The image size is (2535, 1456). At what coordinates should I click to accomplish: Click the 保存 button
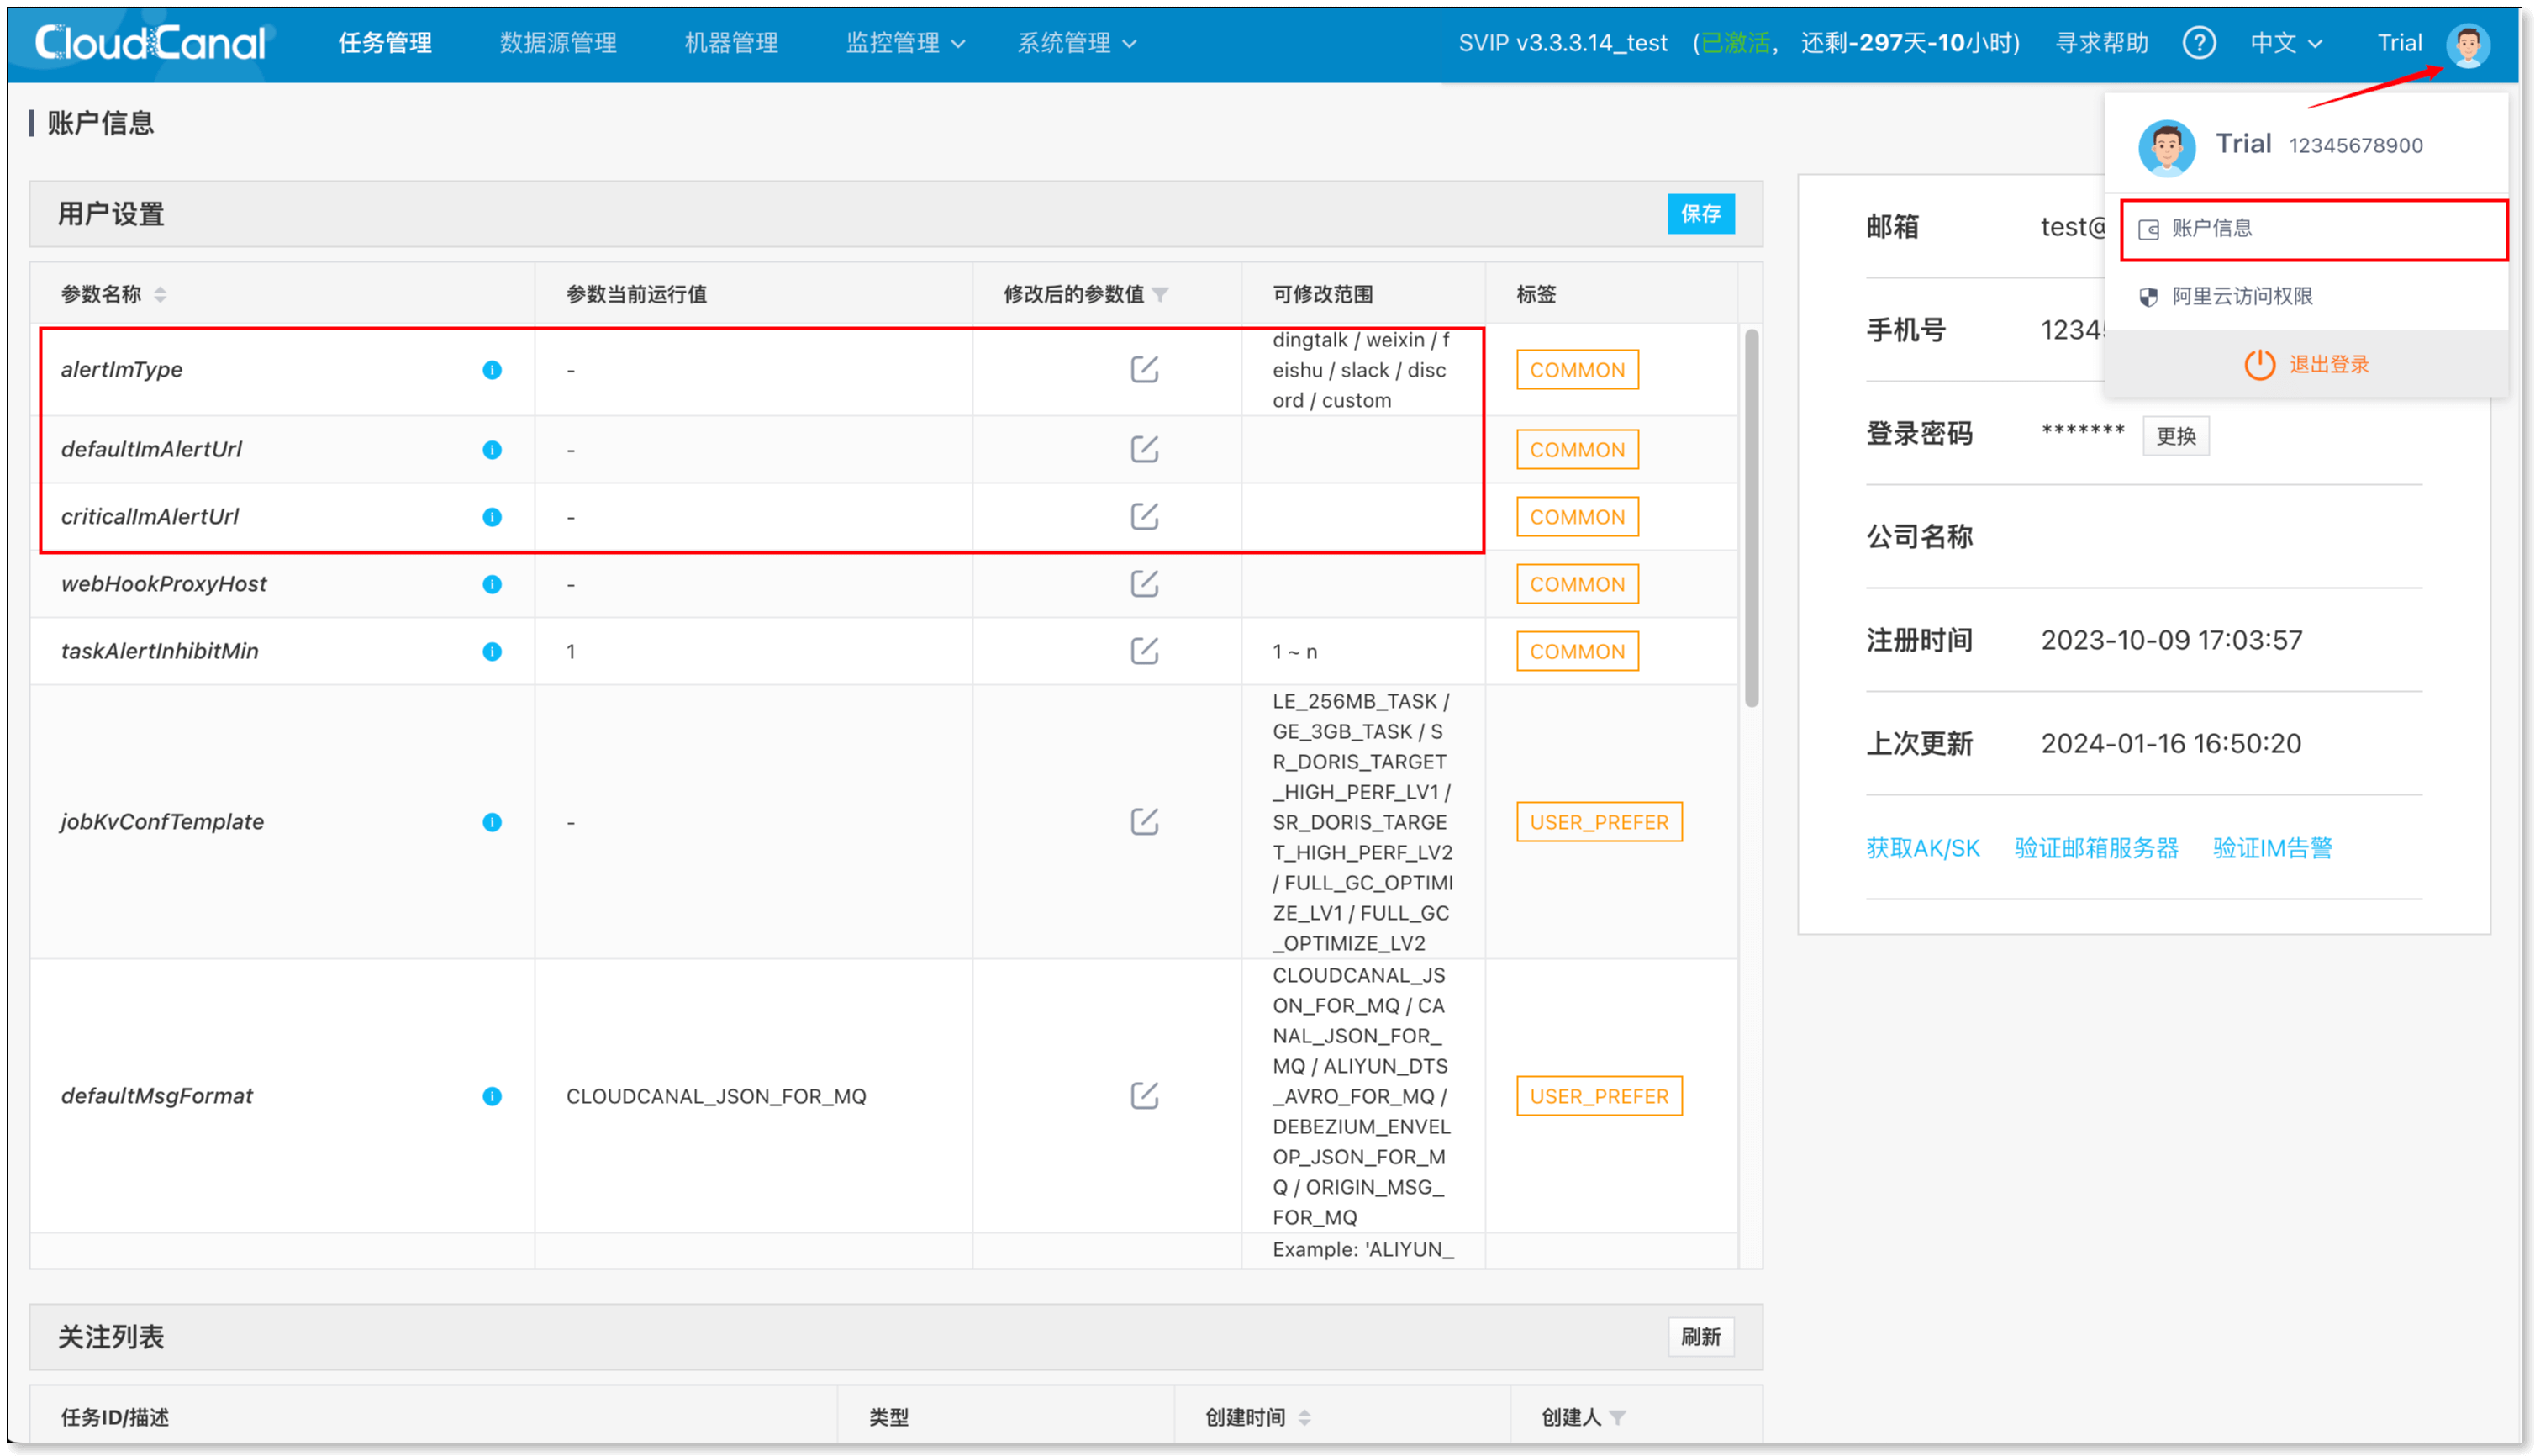[1700, 214]
